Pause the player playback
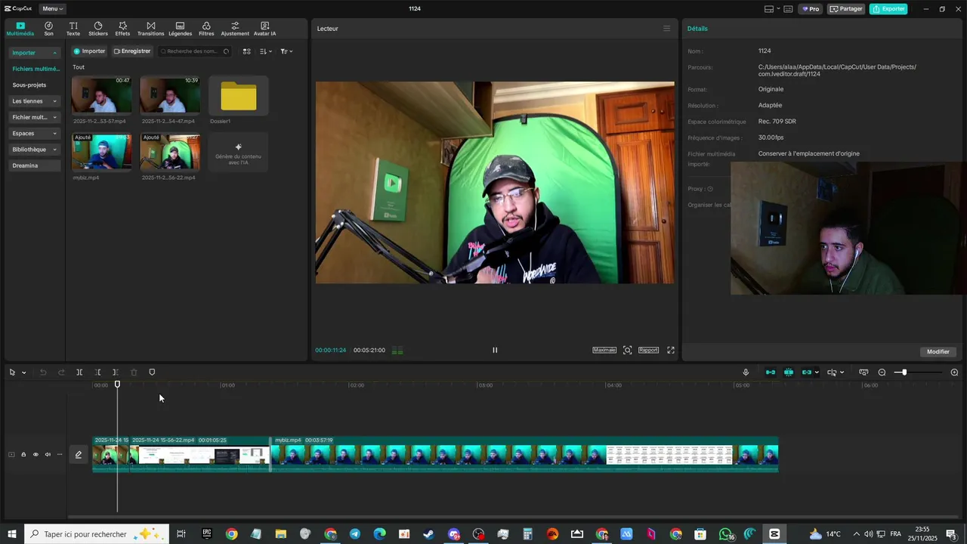Viewport: 967px width, 544px height. (495, 350)
